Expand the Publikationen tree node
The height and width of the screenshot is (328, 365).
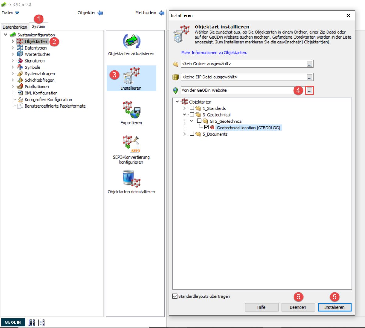pyautogui.click(x=13, y=87)
